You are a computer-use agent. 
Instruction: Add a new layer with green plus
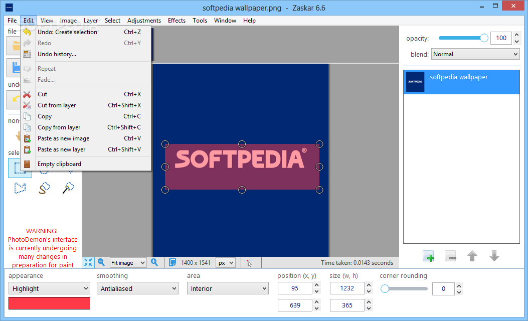point(428,256)
